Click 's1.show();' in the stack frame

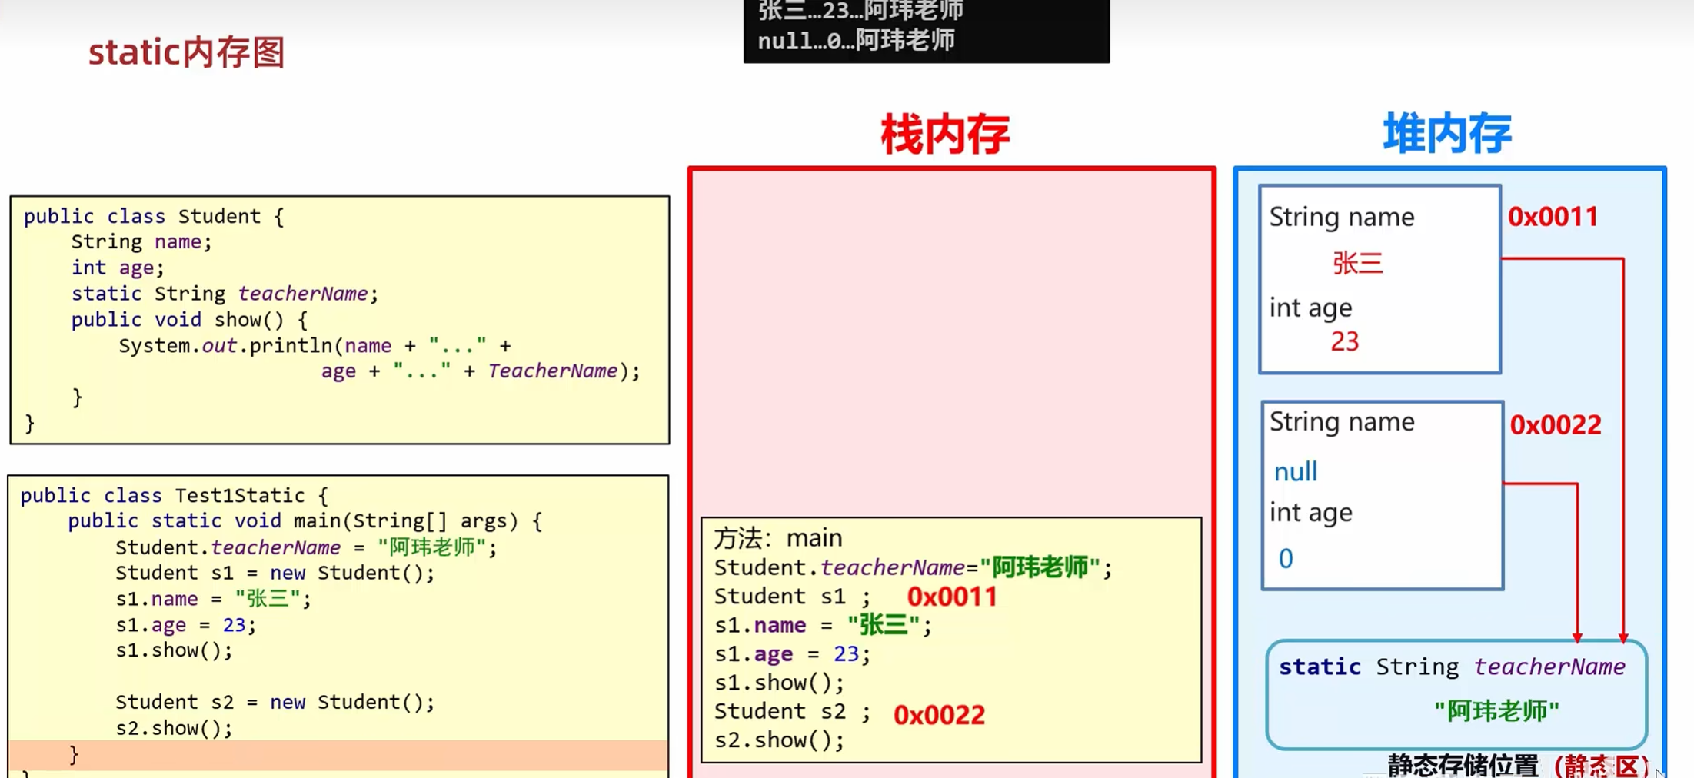[x=779, y=683]
